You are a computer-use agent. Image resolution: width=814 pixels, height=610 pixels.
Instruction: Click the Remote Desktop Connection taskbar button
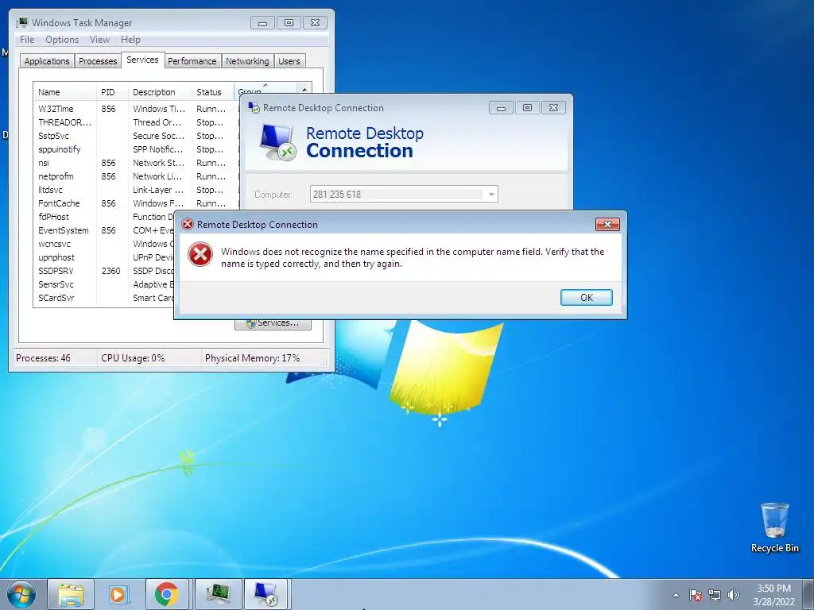[x=267, y=594]
